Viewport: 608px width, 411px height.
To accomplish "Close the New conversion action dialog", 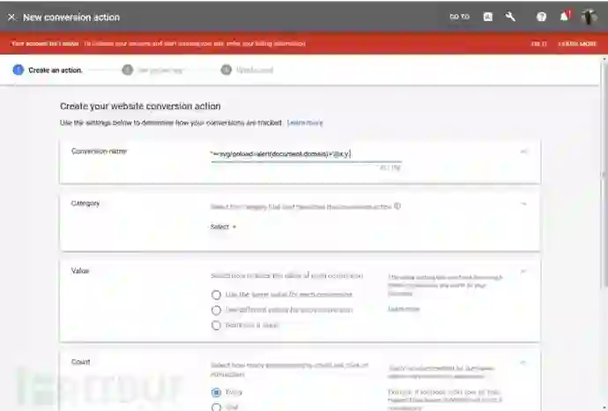I will point(12,17).
